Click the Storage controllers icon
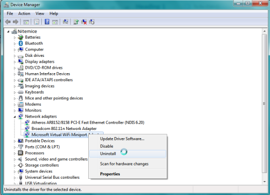This screenshot has width=270, height=195. [x=21, y=165]
